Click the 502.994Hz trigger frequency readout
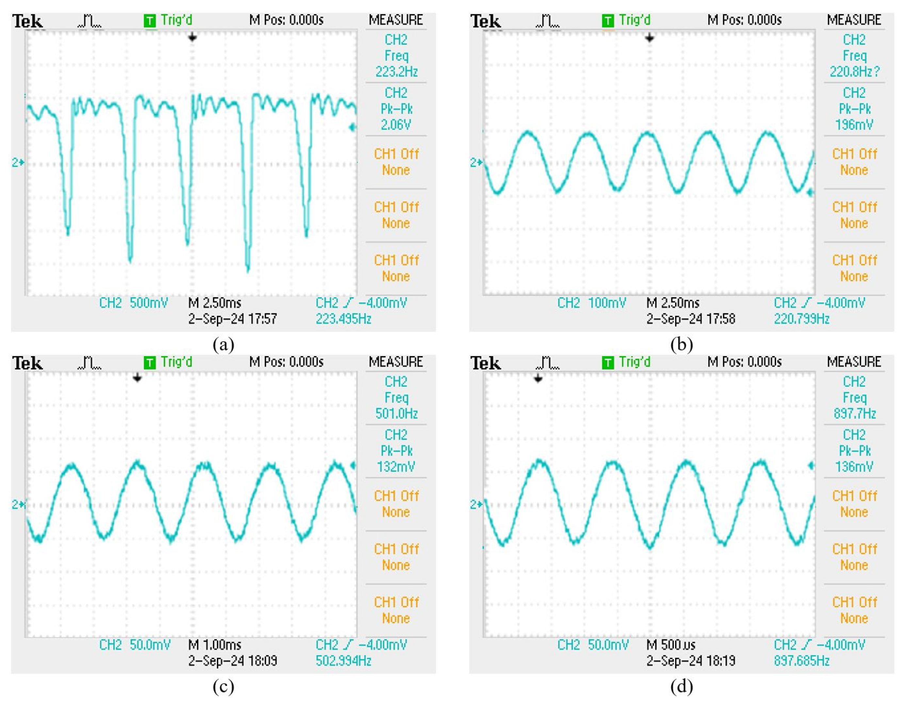This screenshot has width=906, height=703. [343, 661]
